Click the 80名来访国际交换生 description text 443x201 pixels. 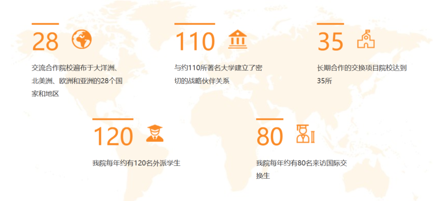pos(301,169)
